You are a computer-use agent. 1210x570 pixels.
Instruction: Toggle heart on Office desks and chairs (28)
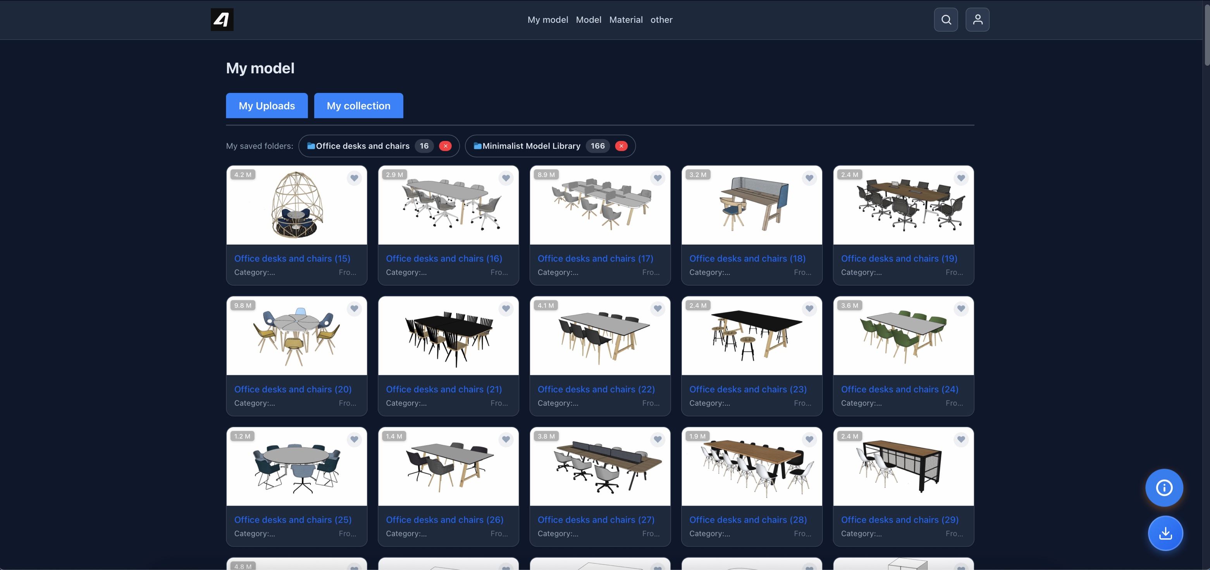809,440
